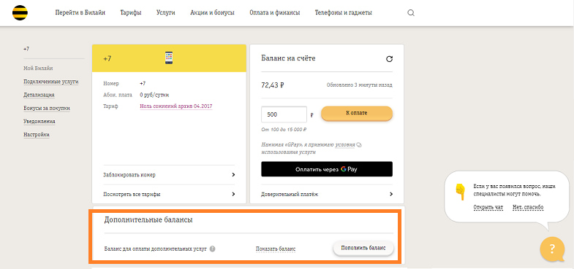Click the phone device icon in yellow header
574x269 pixels.
(x=169, y=58)
